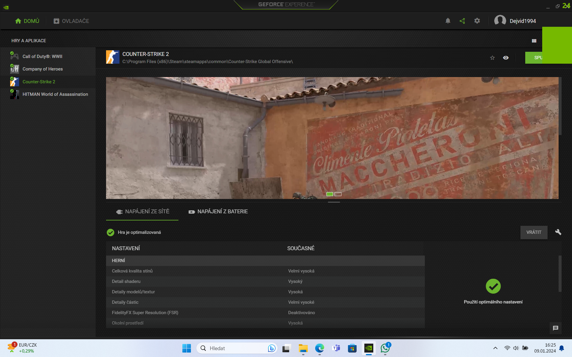Show hidden system tray icons chevron
The height and width of the screenshot is (357, 572).
[x=495, y=348]
